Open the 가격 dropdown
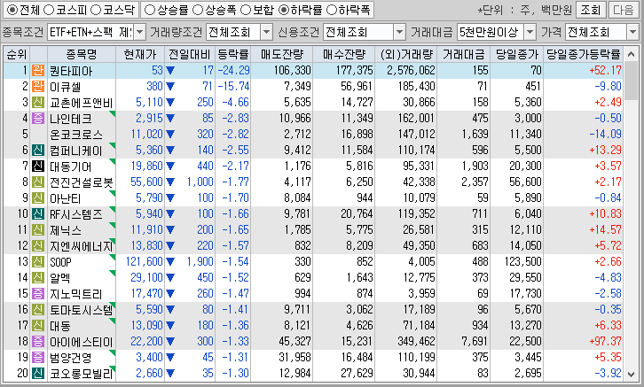This screenshot has width=644, height=387. coord(632,32)
